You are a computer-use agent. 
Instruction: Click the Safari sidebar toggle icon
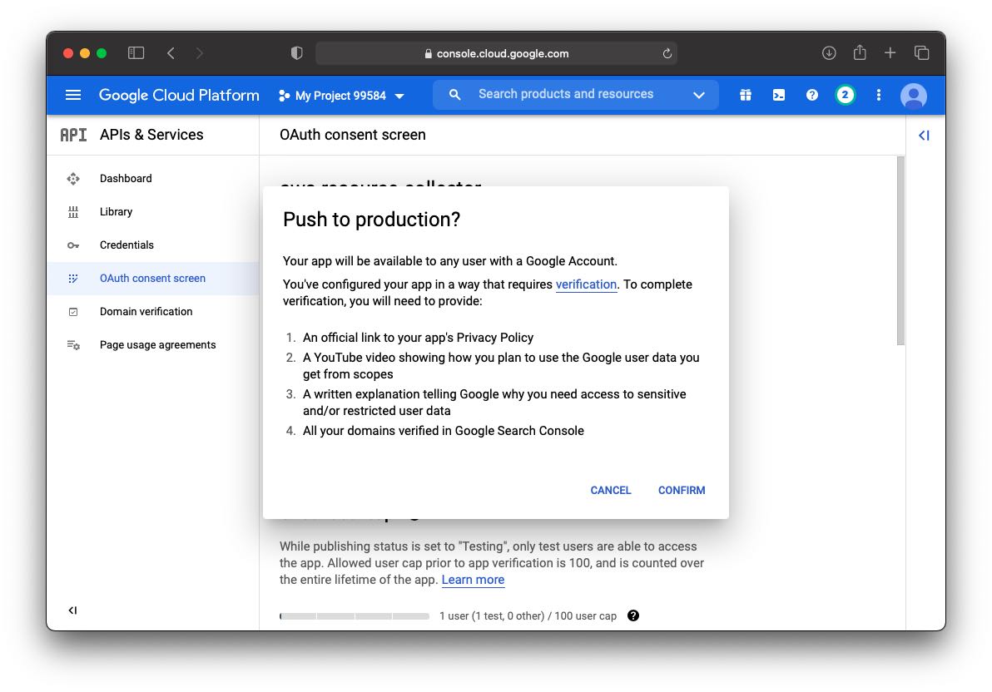136,53
